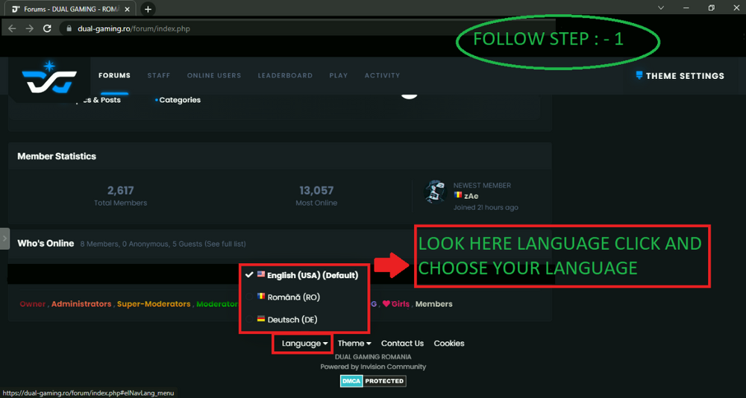View the See full list link

pos(225,244)
